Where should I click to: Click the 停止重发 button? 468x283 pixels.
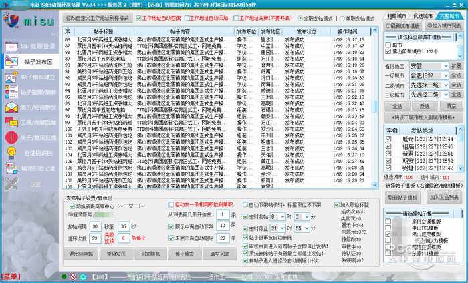(x=184, y=254)
